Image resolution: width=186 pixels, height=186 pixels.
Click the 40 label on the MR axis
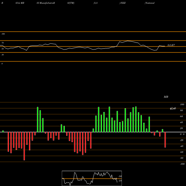182,122
